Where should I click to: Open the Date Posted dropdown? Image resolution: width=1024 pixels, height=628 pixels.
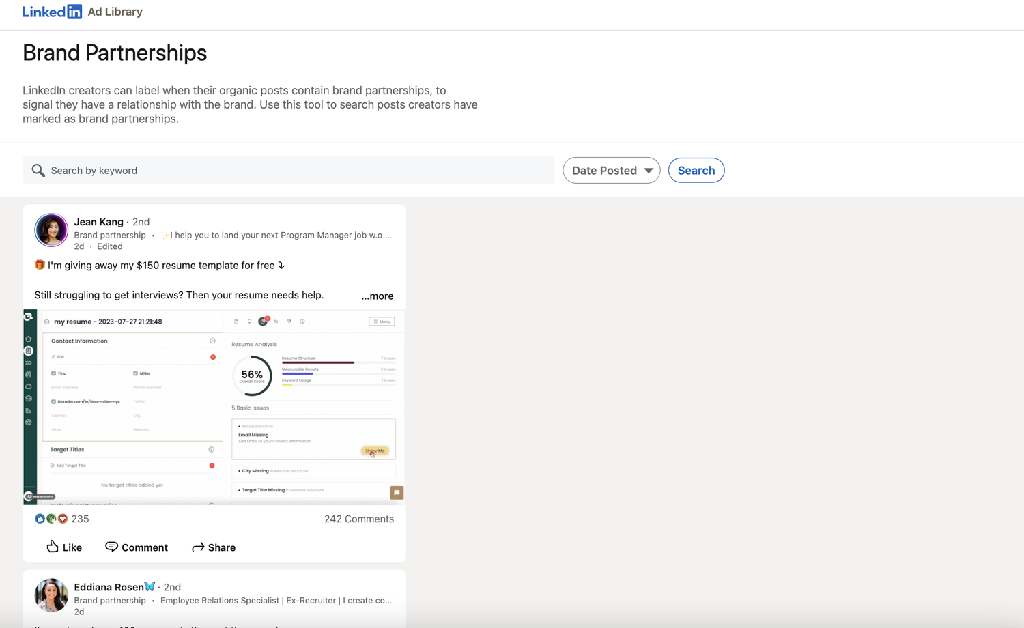click(612, 171)
